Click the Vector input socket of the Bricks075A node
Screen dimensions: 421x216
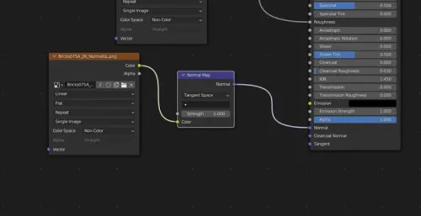click(49, 149)
